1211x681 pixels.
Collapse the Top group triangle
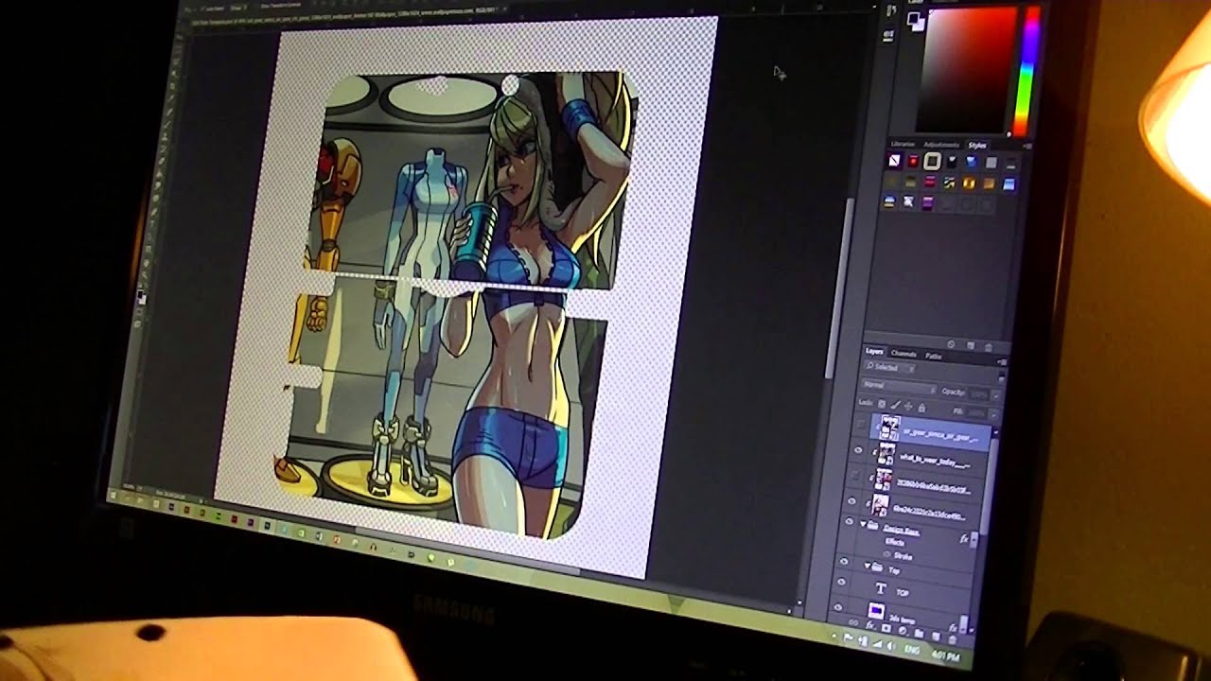pos(868,565)
